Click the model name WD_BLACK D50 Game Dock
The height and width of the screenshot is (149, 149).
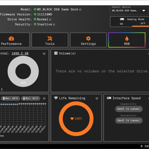[58, 9]
